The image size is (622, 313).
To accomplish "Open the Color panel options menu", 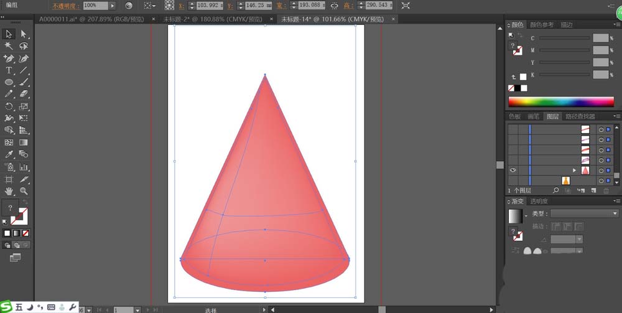I will pyautogui.click(x=616, y=25).
